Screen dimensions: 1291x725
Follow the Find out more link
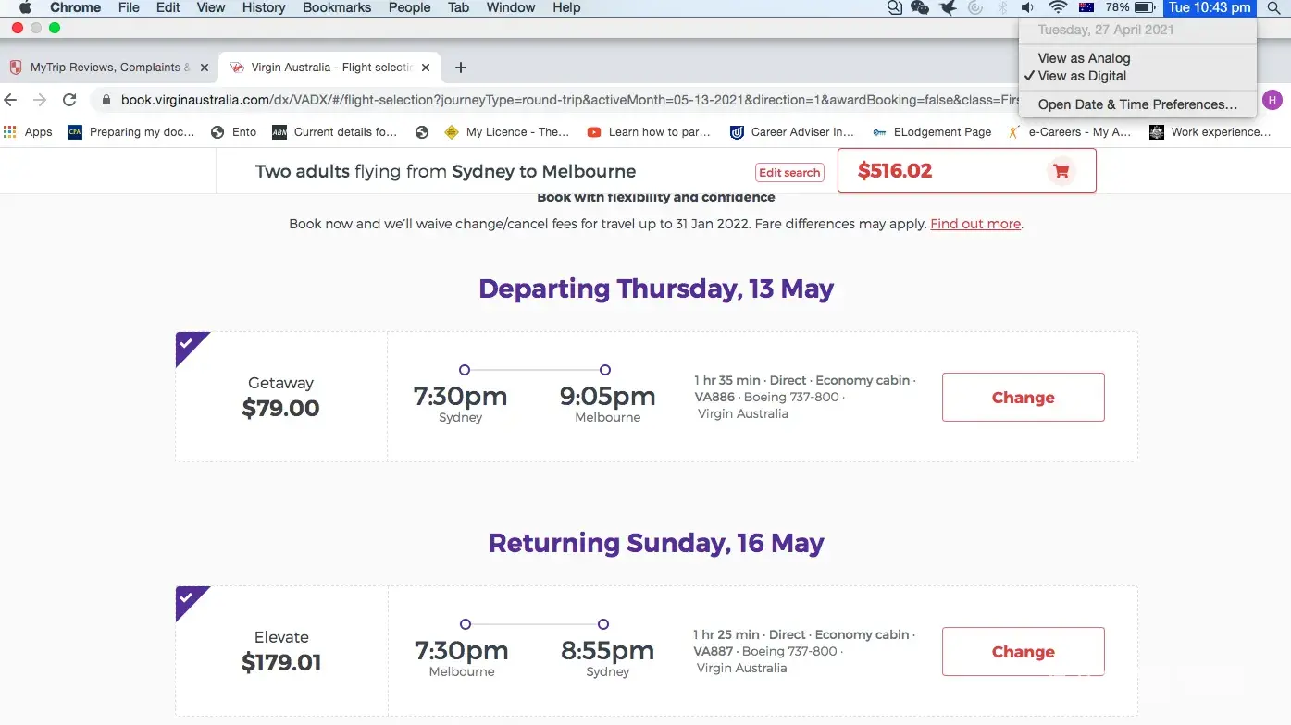pos(975,224)
